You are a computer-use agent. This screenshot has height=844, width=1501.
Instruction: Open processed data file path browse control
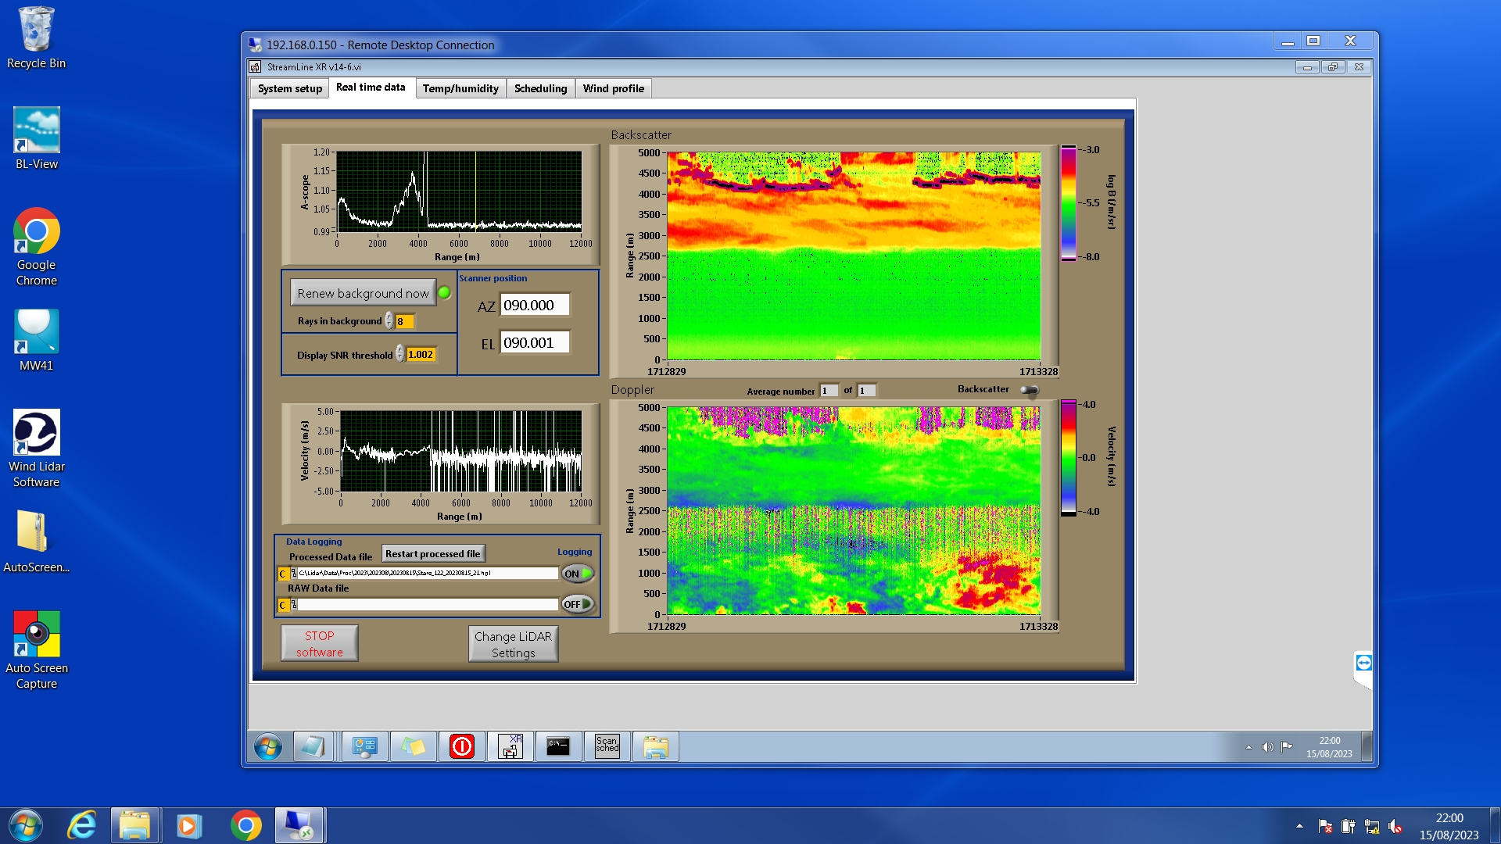tap(294, 574)
